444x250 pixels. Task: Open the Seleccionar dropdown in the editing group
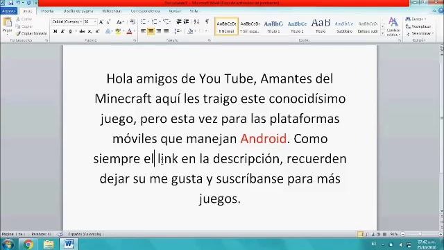420,33
